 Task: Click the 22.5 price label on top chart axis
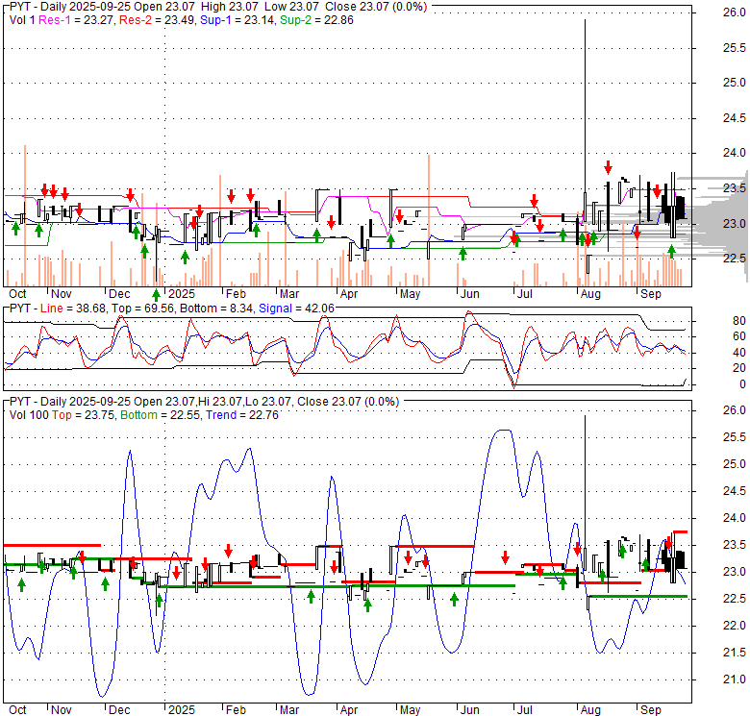coord(735,259)
